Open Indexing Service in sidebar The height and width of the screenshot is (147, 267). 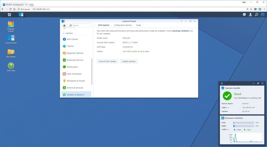[x=76, y=60]
